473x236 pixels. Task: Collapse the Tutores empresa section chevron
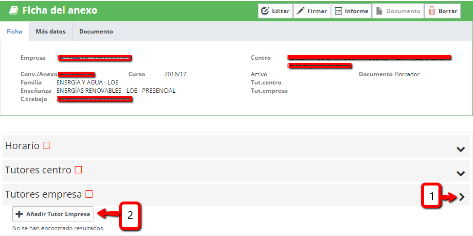pos(461,197)
